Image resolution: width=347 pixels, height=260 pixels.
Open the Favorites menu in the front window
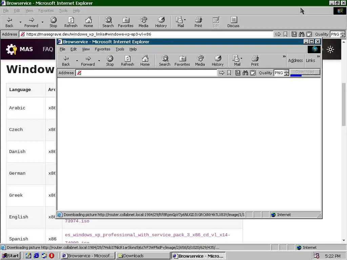[x=102, y=49]
